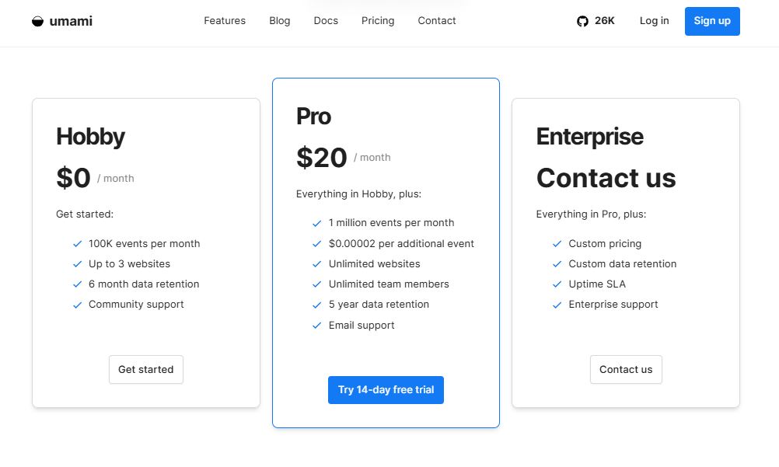Viewport: 779px width, 467px height.
Task: Select the Pricing menu item
Action: [x=377, y=21]
